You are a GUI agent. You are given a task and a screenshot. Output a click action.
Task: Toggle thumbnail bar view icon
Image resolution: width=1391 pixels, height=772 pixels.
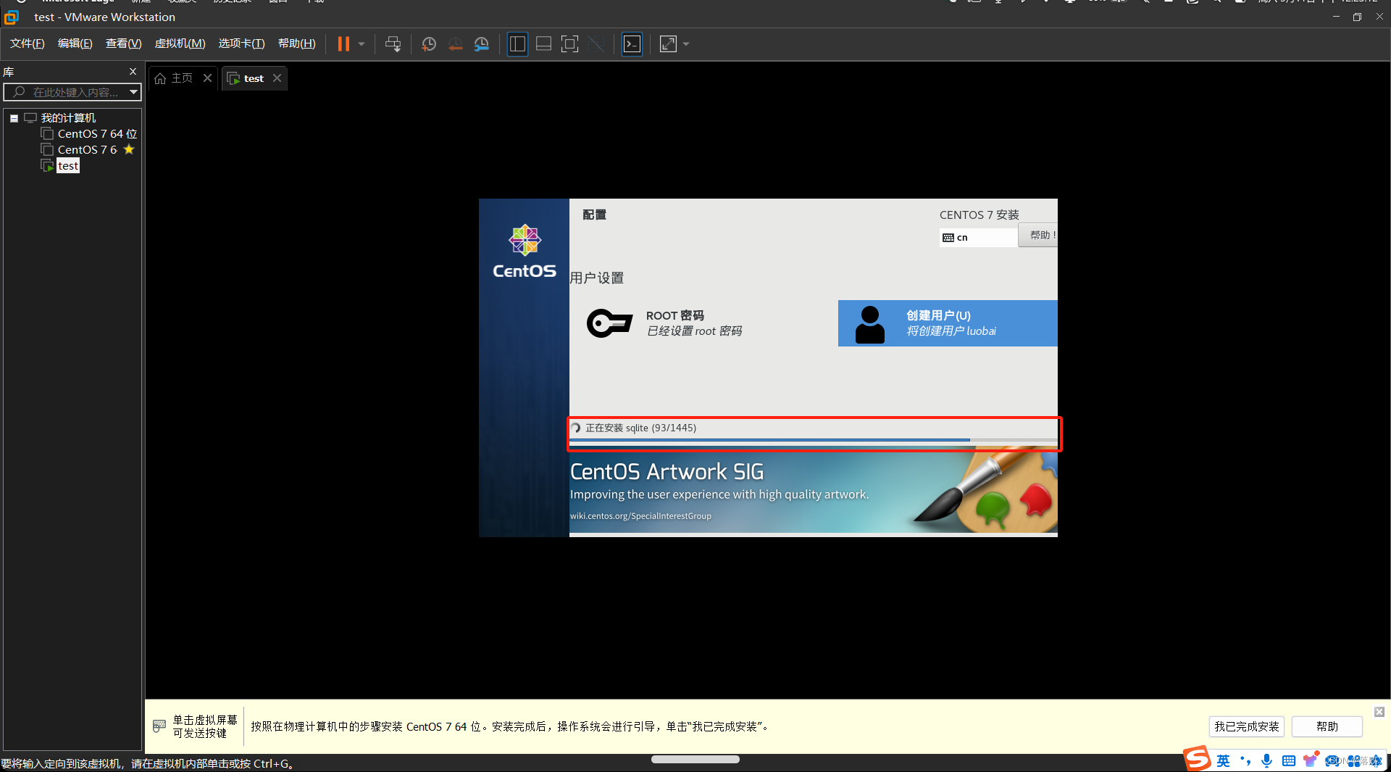pos(543,44)
